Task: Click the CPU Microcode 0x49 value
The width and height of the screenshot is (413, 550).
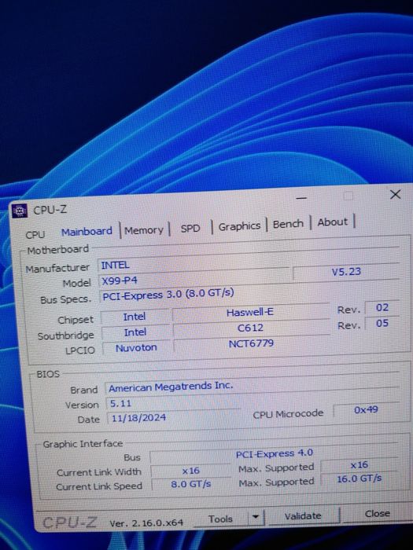Action: pyautogui.click(x=366, y=409)
